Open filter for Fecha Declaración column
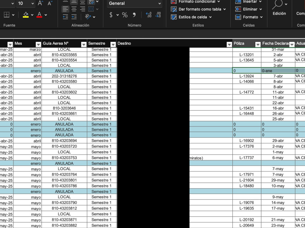 click(292, 44)
